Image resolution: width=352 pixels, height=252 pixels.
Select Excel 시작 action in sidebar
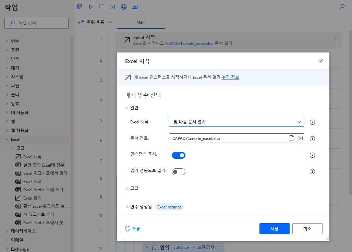(x=28, y=157)
